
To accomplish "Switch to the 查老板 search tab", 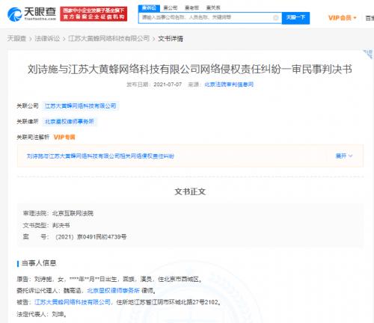I will click(x=191, y=8).
